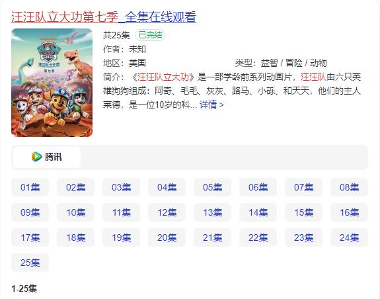The image size is (380, 299).
Task: Select the 1-25集 episode range tab
Action: [x=24, y=288]
